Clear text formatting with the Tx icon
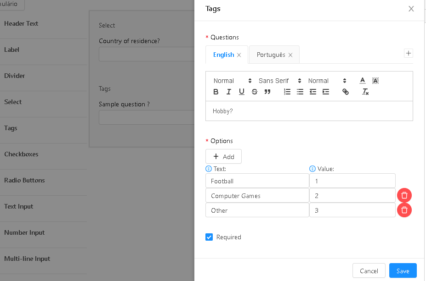 click(365, 92)
